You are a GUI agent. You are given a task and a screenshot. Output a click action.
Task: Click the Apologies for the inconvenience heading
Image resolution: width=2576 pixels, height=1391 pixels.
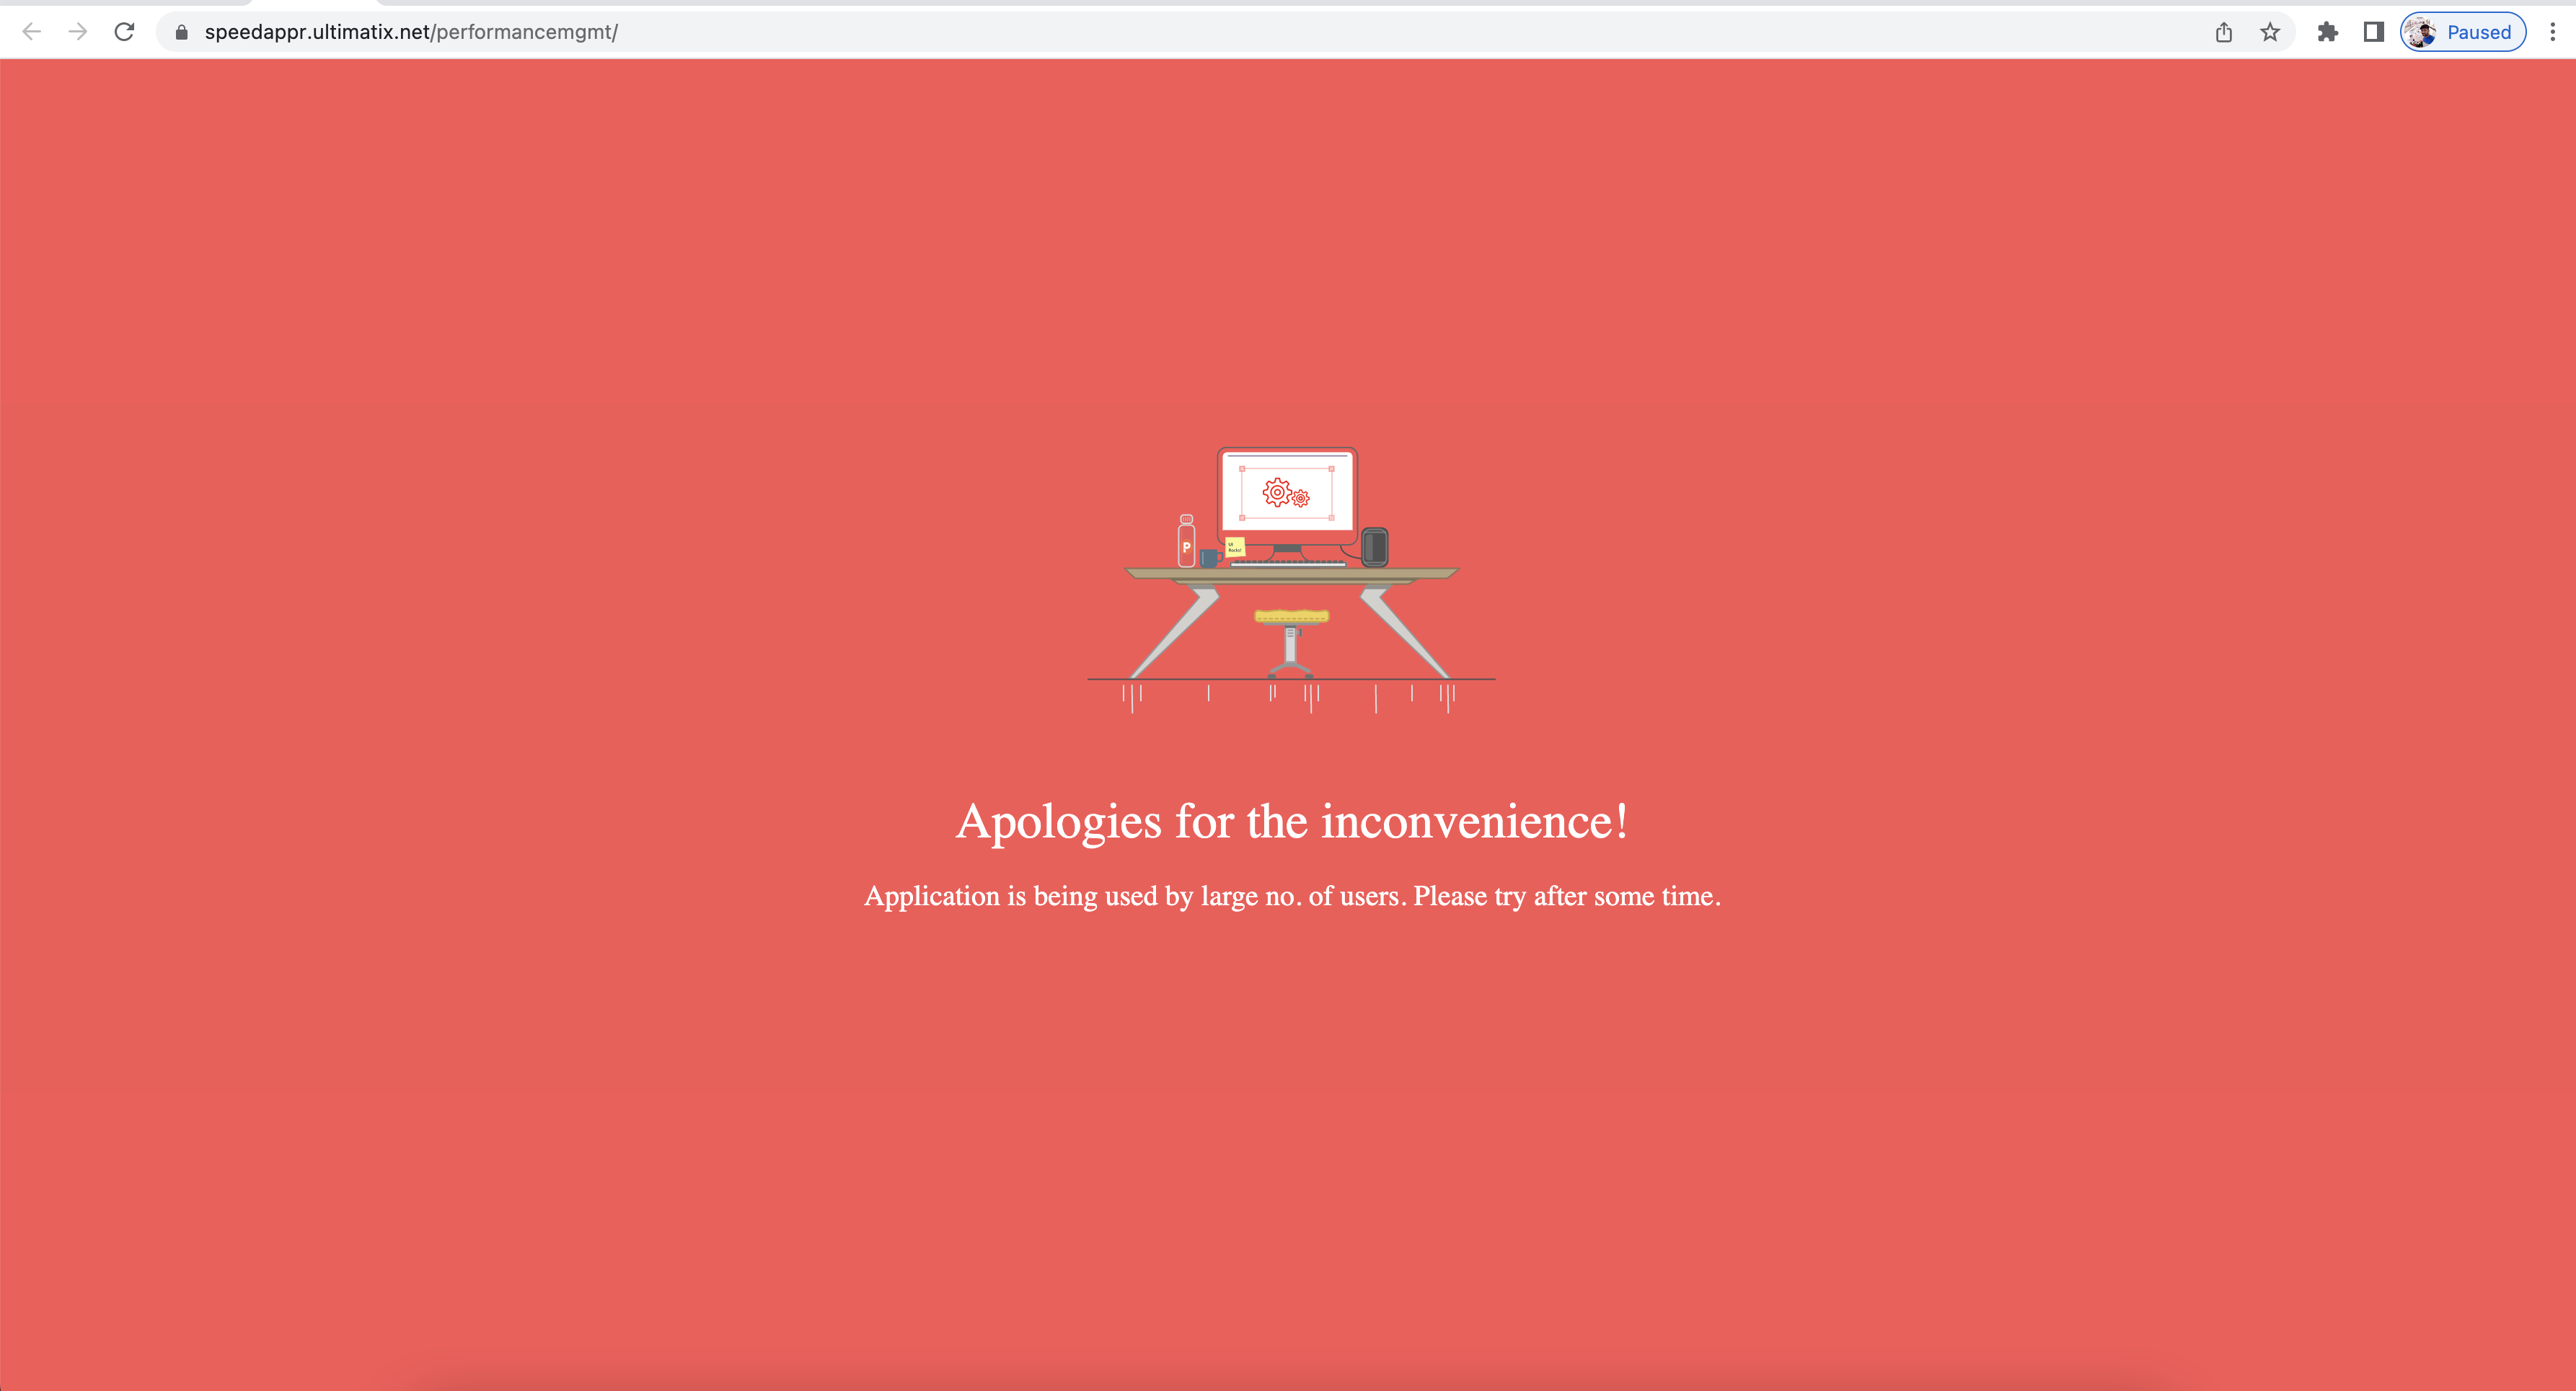pyautogui.click(x=1292, y=822)
